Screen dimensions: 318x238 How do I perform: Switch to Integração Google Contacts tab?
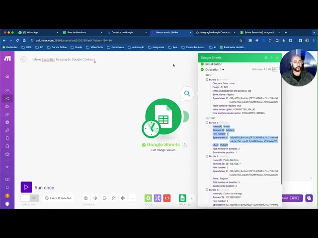215,32
